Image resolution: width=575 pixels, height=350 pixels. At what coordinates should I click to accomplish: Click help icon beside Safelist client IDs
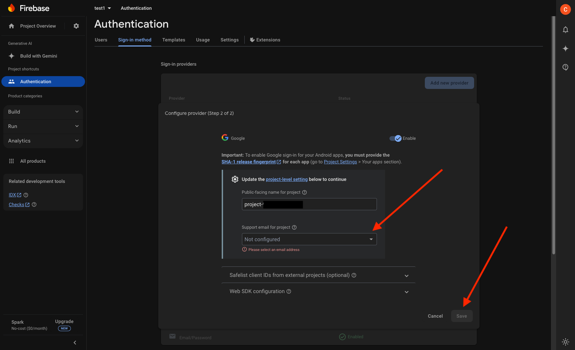tap(354, 275)
